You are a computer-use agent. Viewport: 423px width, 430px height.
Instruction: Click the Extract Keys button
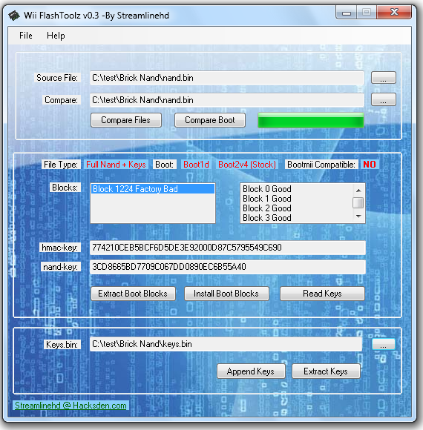pos(326,371)
